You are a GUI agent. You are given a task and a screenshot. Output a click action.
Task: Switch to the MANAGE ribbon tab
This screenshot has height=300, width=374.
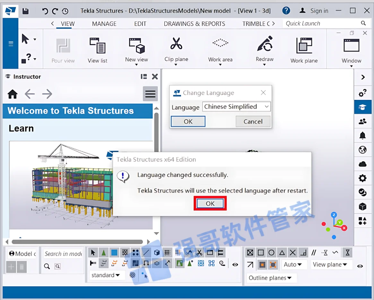pos(104,24)
